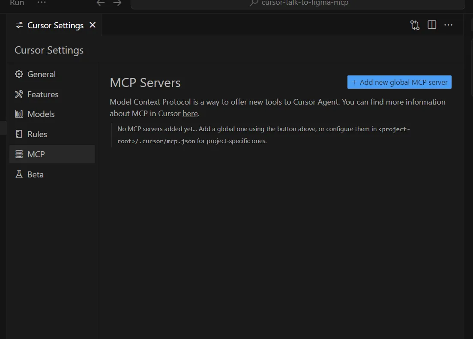This screenshot has width=473, height=339.
Task: Click the sliders icon on Cursor Settings tab
Action: pos(19,25)
